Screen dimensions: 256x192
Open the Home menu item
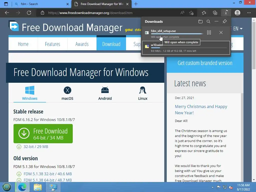(x=23, y=44)
